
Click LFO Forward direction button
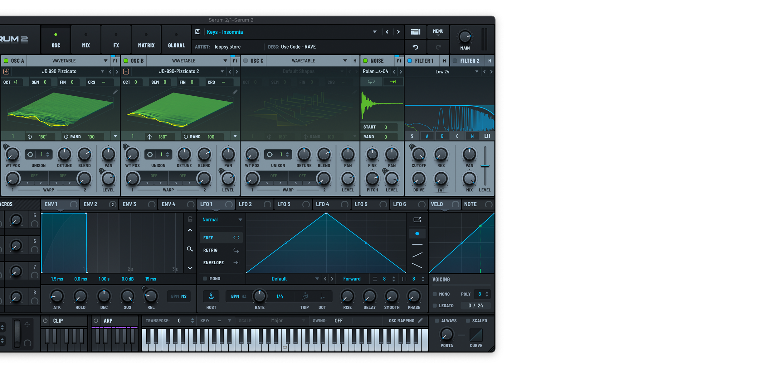point(352,279)
